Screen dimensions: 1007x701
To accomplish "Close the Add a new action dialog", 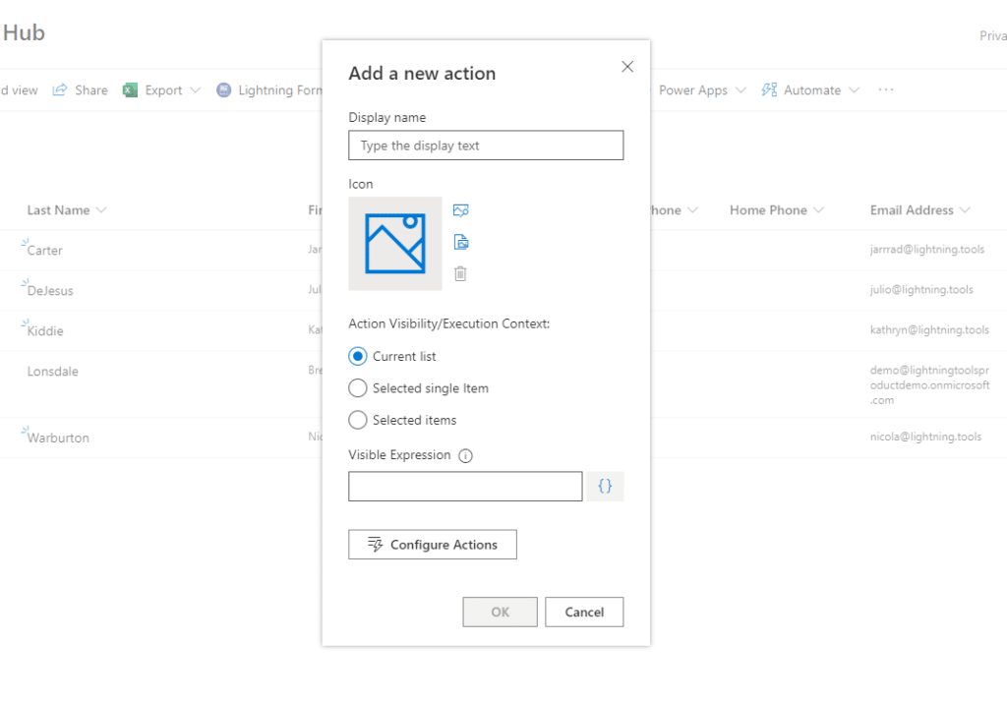I will click(627, 67).
